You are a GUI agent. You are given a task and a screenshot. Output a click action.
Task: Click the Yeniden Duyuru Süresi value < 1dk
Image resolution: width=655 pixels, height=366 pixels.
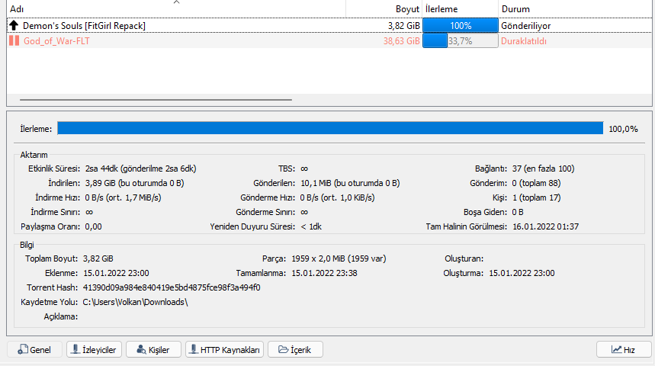tap(311, 226)
